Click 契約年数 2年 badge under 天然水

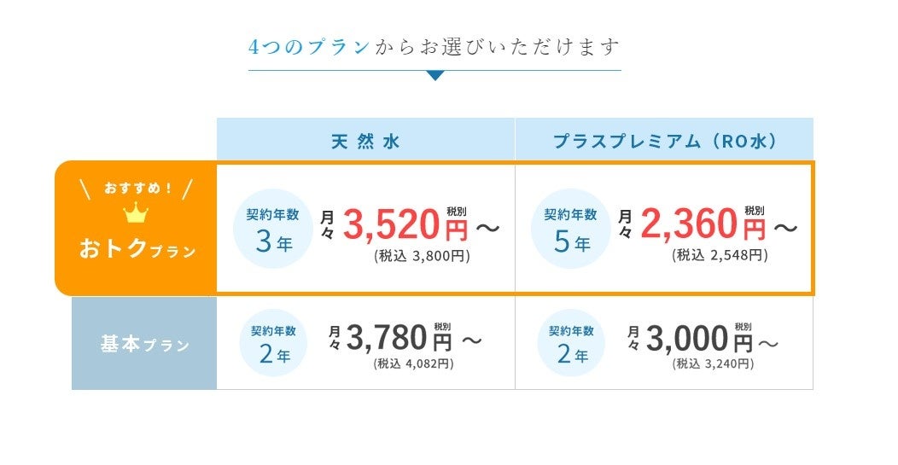pyautogui.click(x=273, y=343)
